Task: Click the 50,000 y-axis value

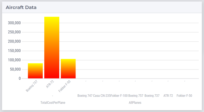Action: point(15,69)
